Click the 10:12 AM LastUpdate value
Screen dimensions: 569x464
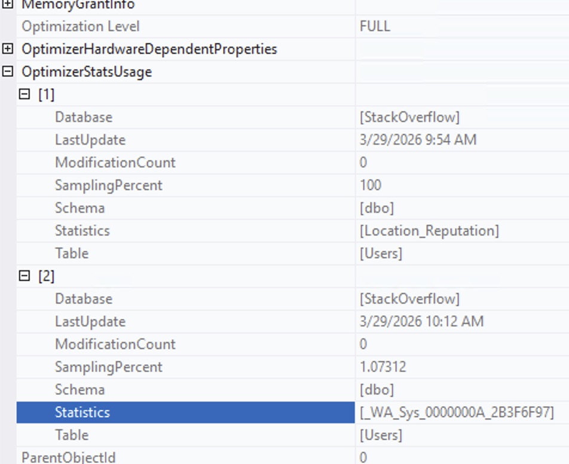[x=421, y=322]
